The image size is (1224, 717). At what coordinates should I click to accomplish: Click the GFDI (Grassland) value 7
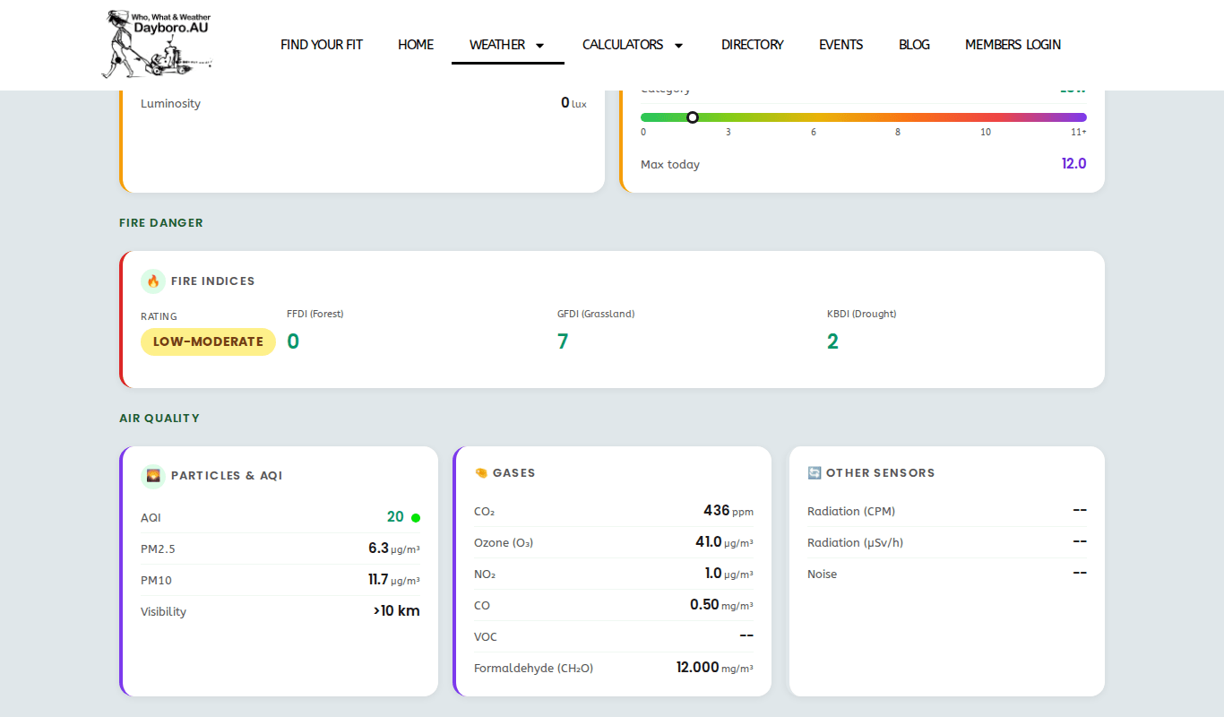563,341
